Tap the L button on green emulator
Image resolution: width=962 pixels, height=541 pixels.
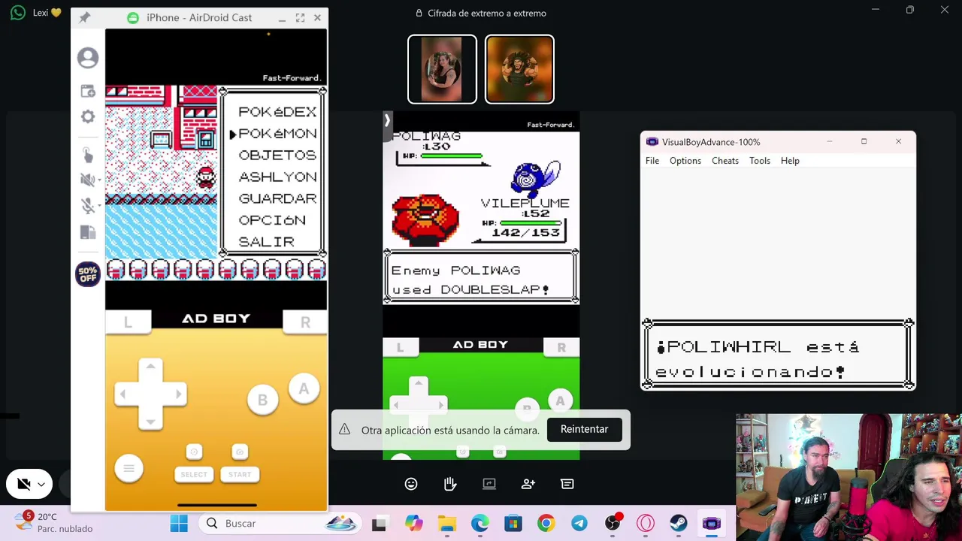(x=400, y=347)
